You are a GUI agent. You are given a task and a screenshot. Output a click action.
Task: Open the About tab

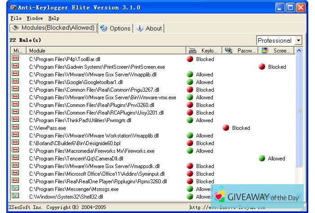click(149, 28)
